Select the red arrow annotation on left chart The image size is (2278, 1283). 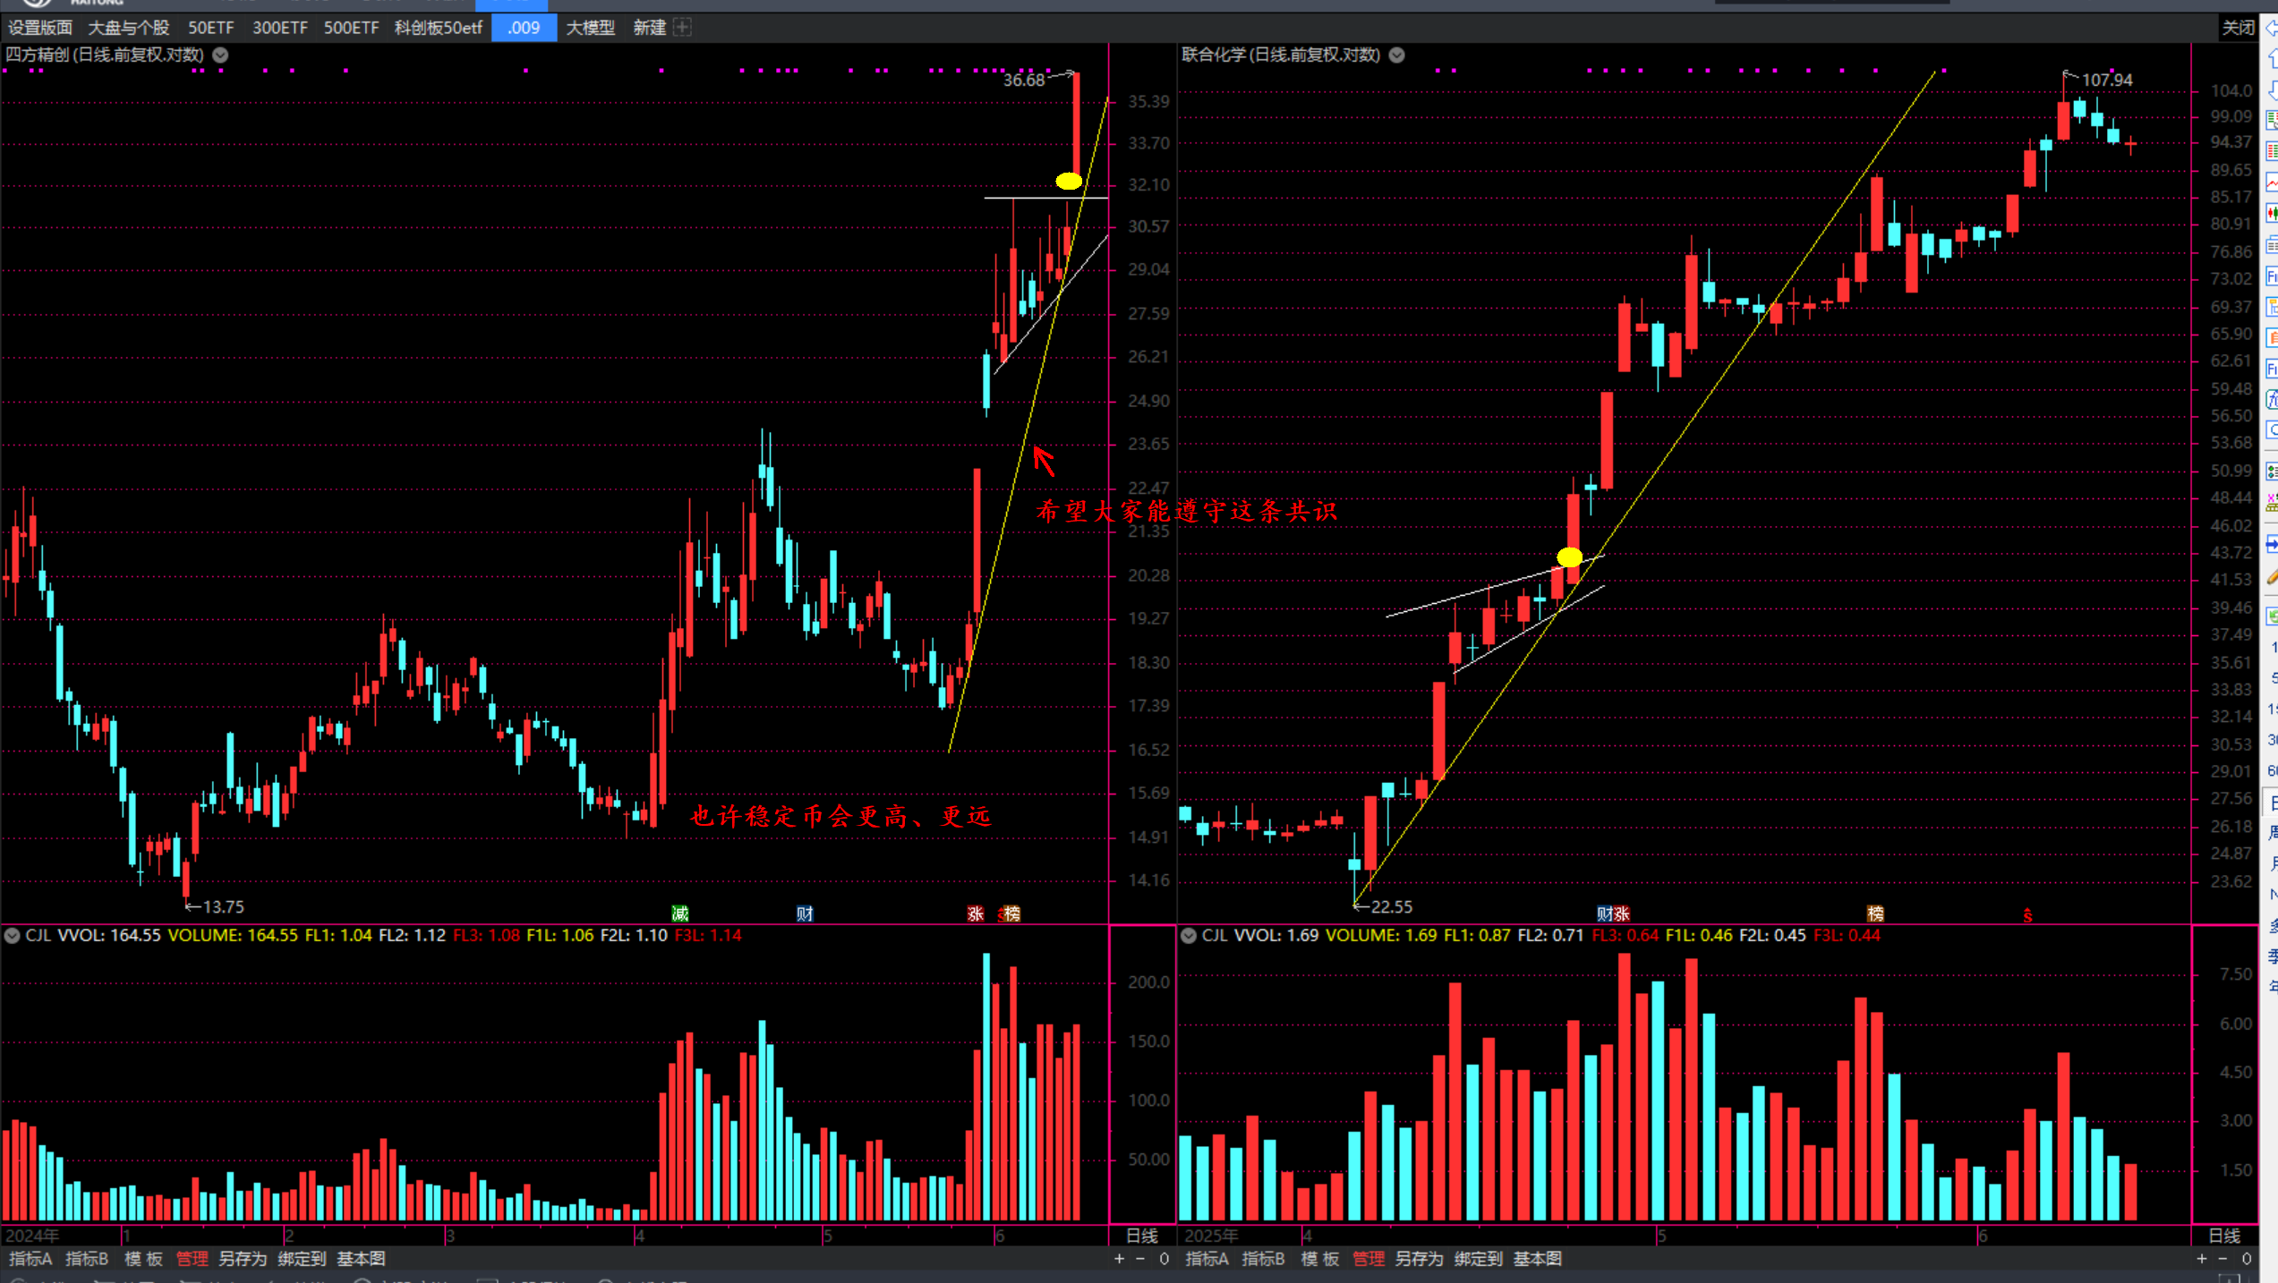click(x=1044, y=461)
